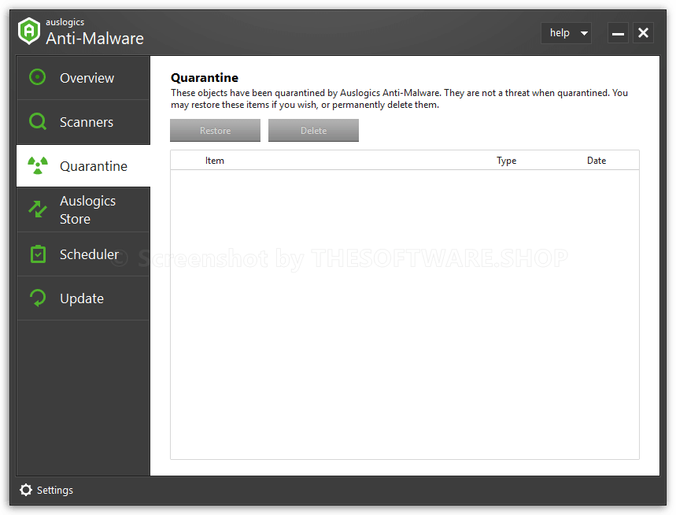Screen dimensions: 676x515
Task: Close the Anti-Malware window
Action: coord(643,33)
